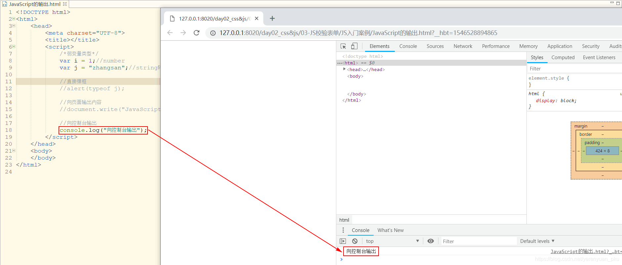Click the DevTools drawer three-dot menu
This screenshot has height=265, width=622.
point(343,230)
